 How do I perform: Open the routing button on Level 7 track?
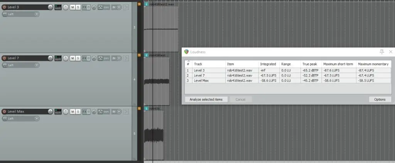coord(58,58)
